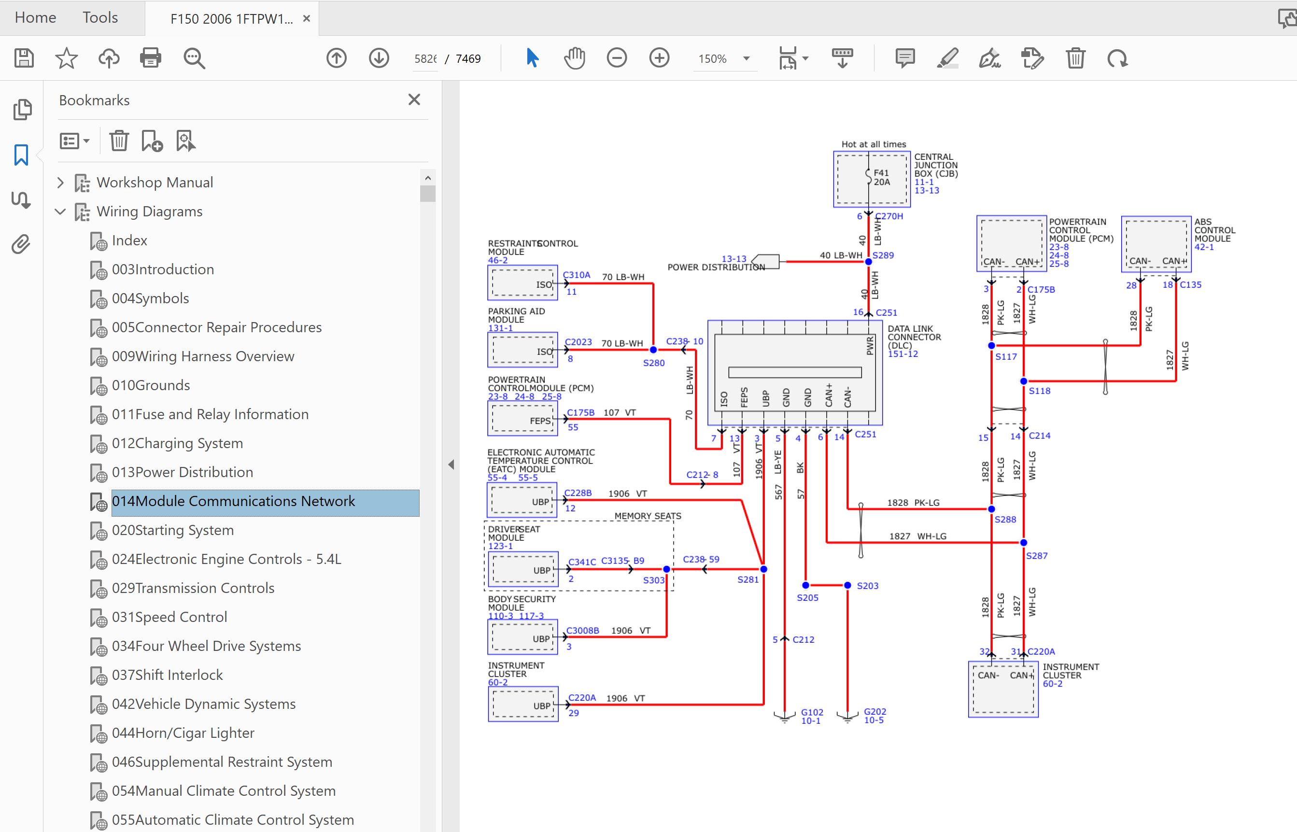Delete the selected bookmark with trash icon

[x=119, y=141]
